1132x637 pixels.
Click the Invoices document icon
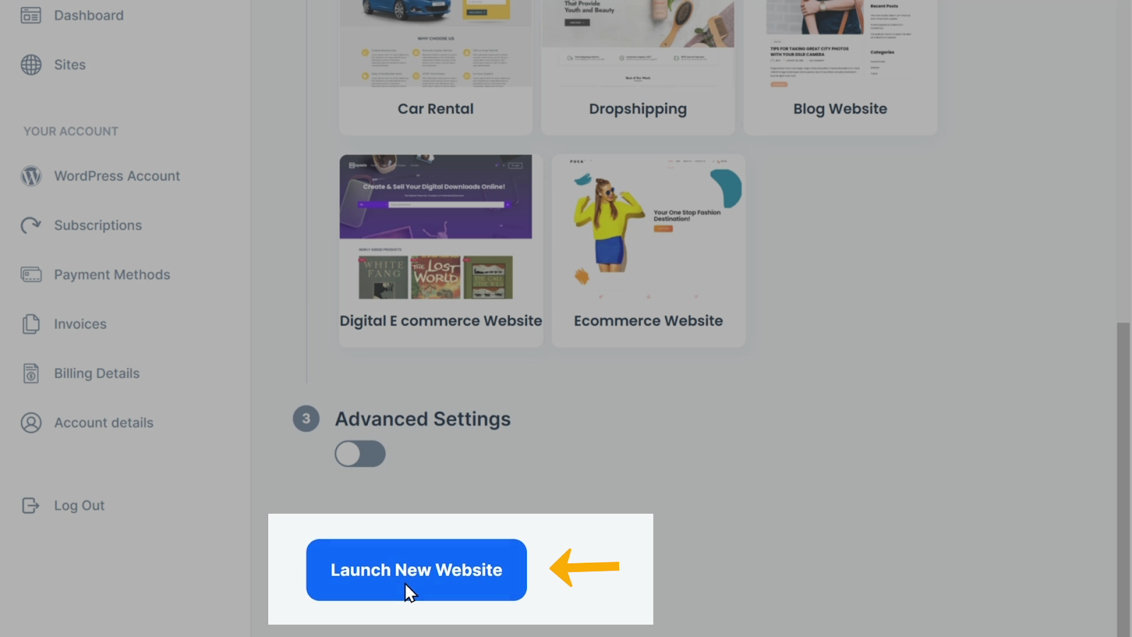click(30, 323)
